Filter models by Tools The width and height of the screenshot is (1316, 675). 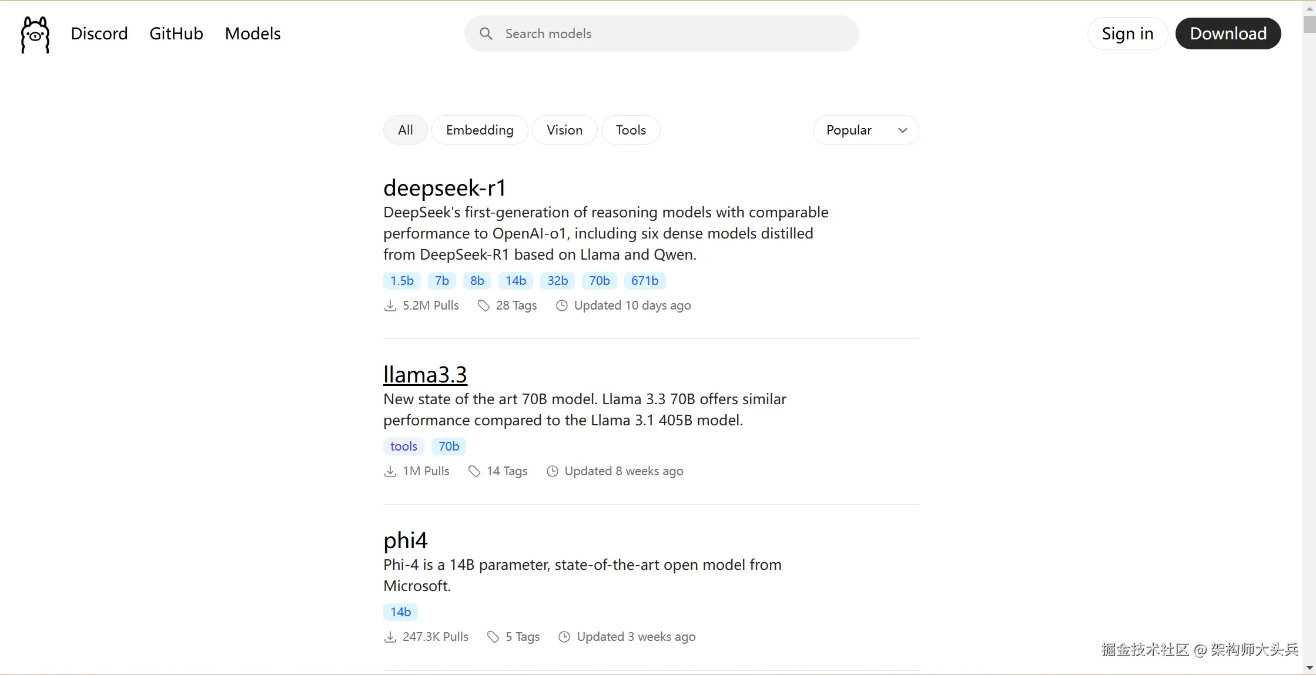click(631, 130)
